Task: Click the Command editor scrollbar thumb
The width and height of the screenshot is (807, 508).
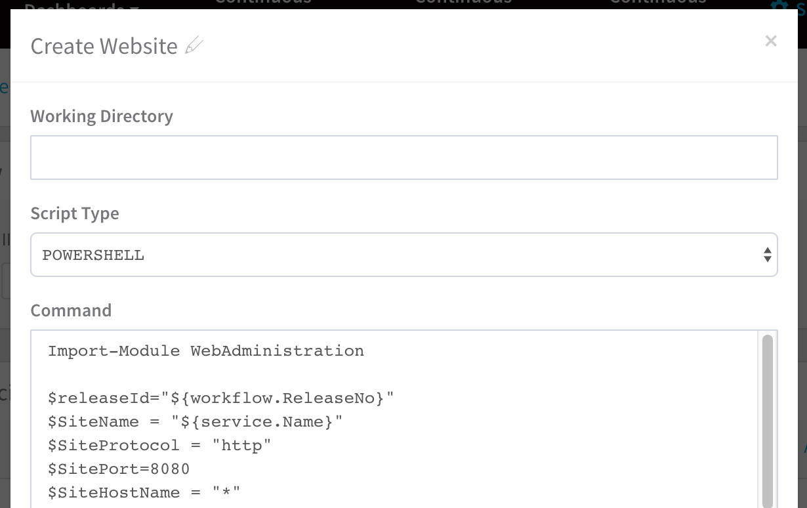Action: [767, 420]
